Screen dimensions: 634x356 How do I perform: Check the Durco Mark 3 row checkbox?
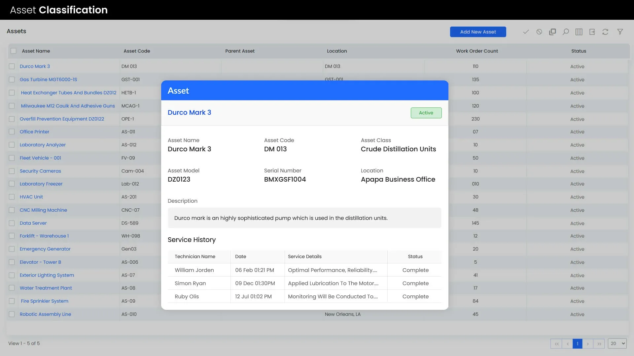click(12, 66)
